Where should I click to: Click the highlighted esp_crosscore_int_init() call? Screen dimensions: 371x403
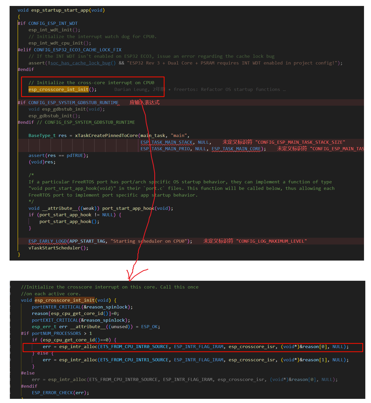coord(62,90)
